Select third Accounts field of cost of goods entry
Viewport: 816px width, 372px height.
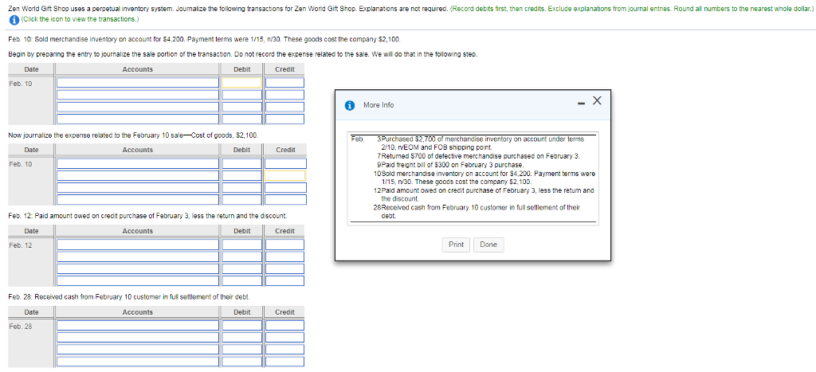coord(138,187)
